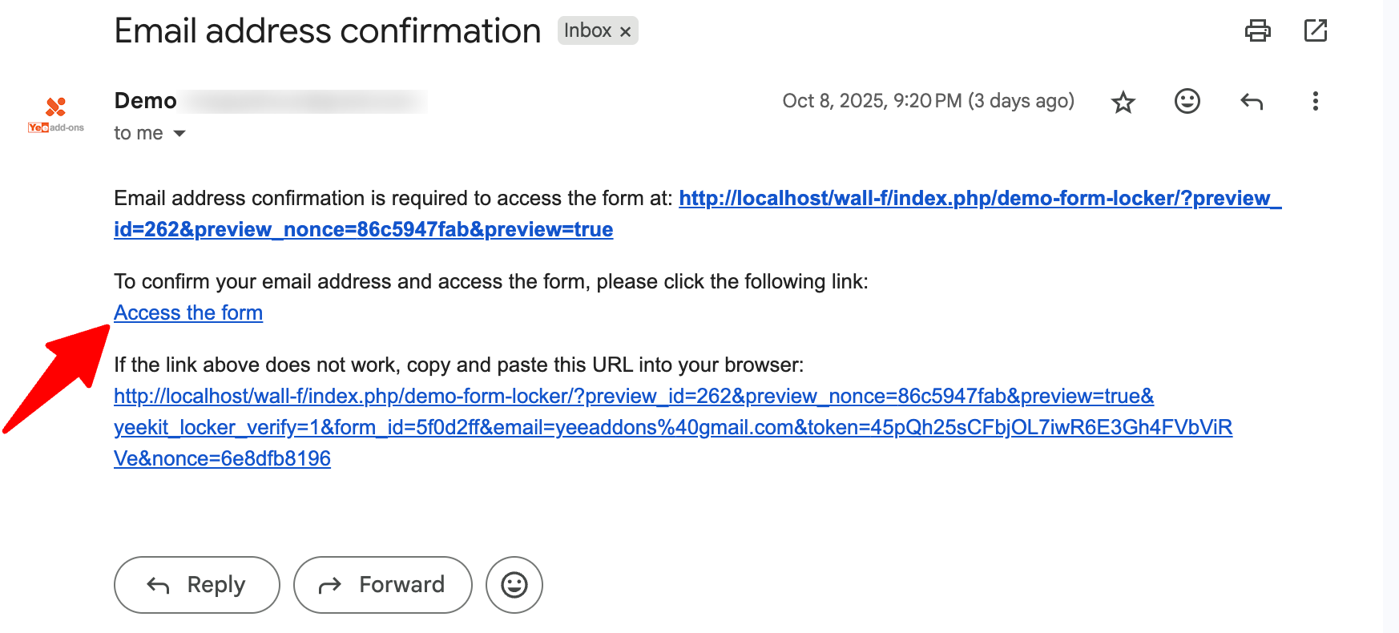Click the Yee add-ons sender avatar
This screenshot has height=633, width=1399.
[55, 115]
